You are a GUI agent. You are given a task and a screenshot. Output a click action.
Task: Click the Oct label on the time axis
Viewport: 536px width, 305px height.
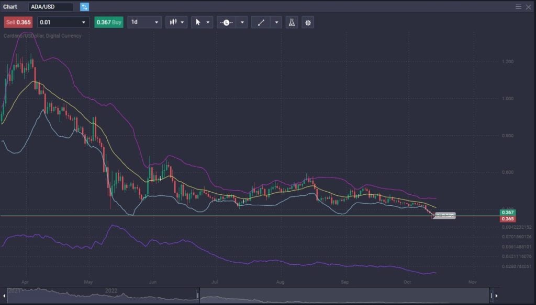(x=407, y=282)
